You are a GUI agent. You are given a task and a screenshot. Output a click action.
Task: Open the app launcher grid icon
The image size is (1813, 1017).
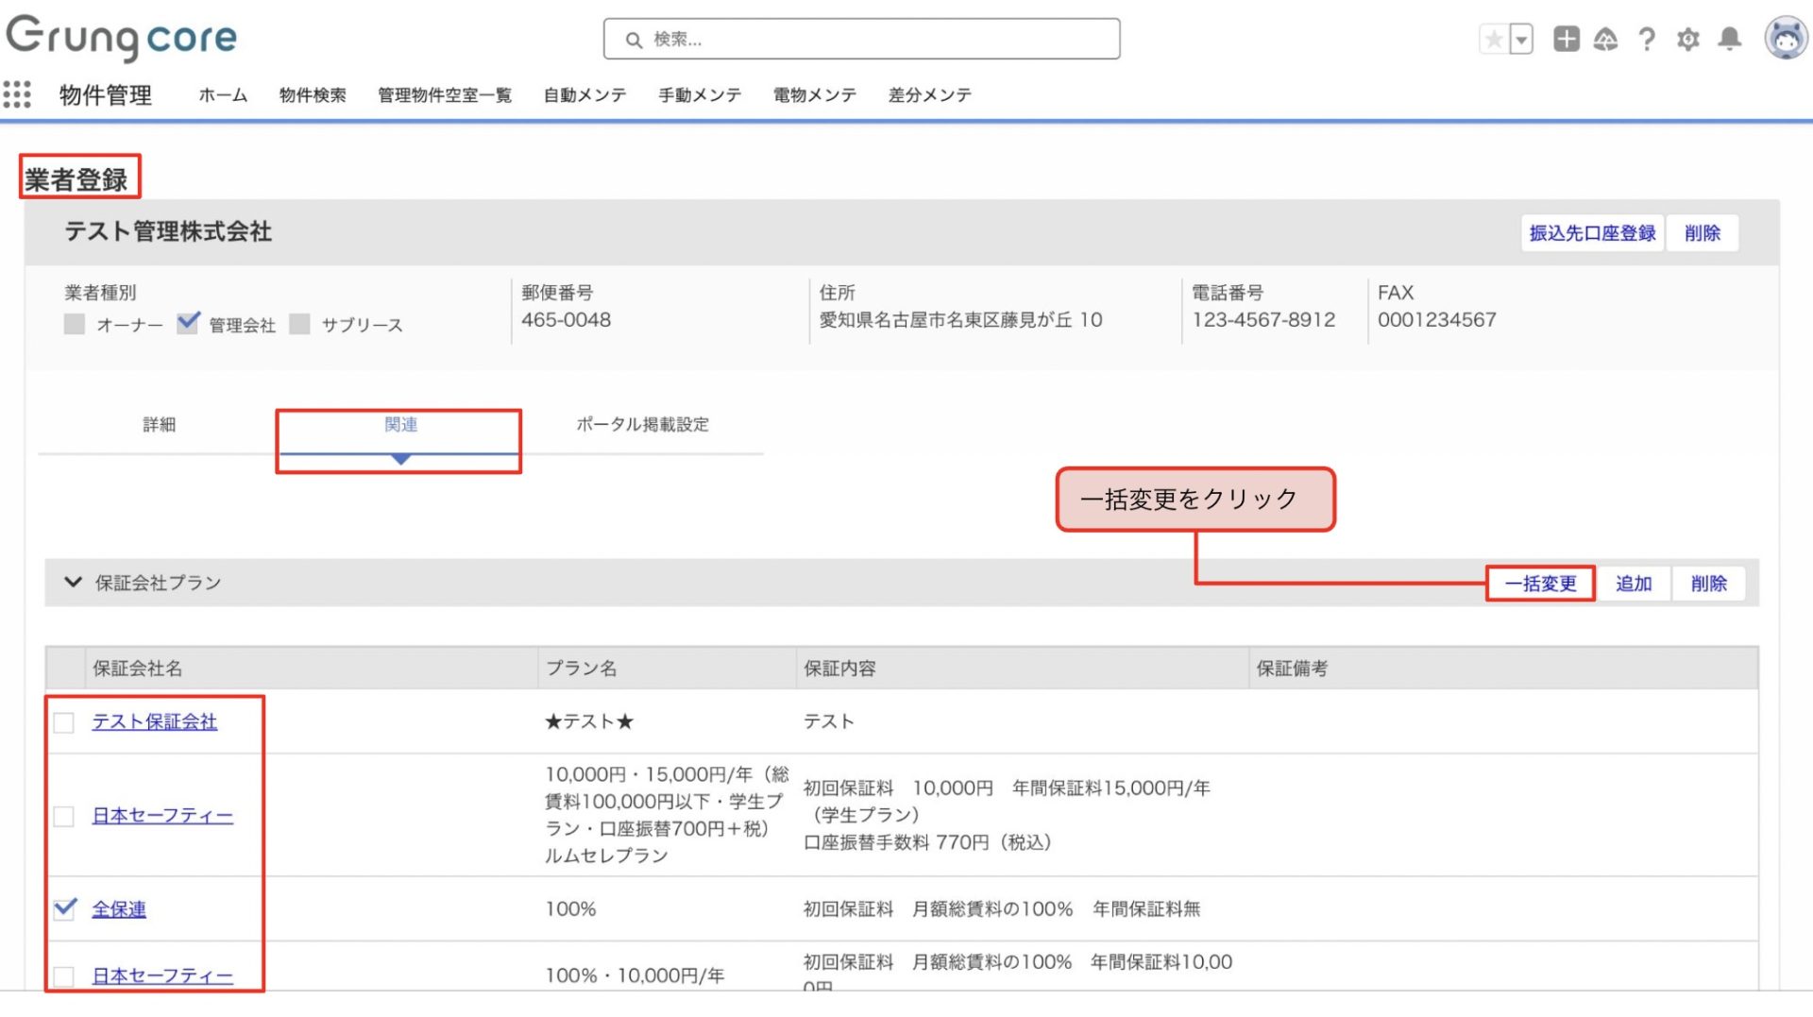click(x=17, y=94)
